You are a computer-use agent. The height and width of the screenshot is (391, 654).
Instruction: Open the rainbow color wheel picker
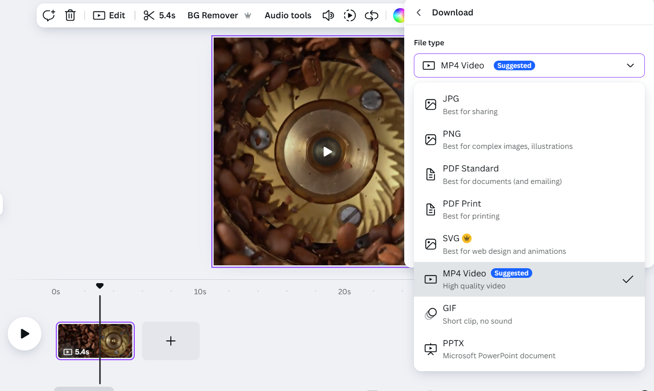point(399,15)
